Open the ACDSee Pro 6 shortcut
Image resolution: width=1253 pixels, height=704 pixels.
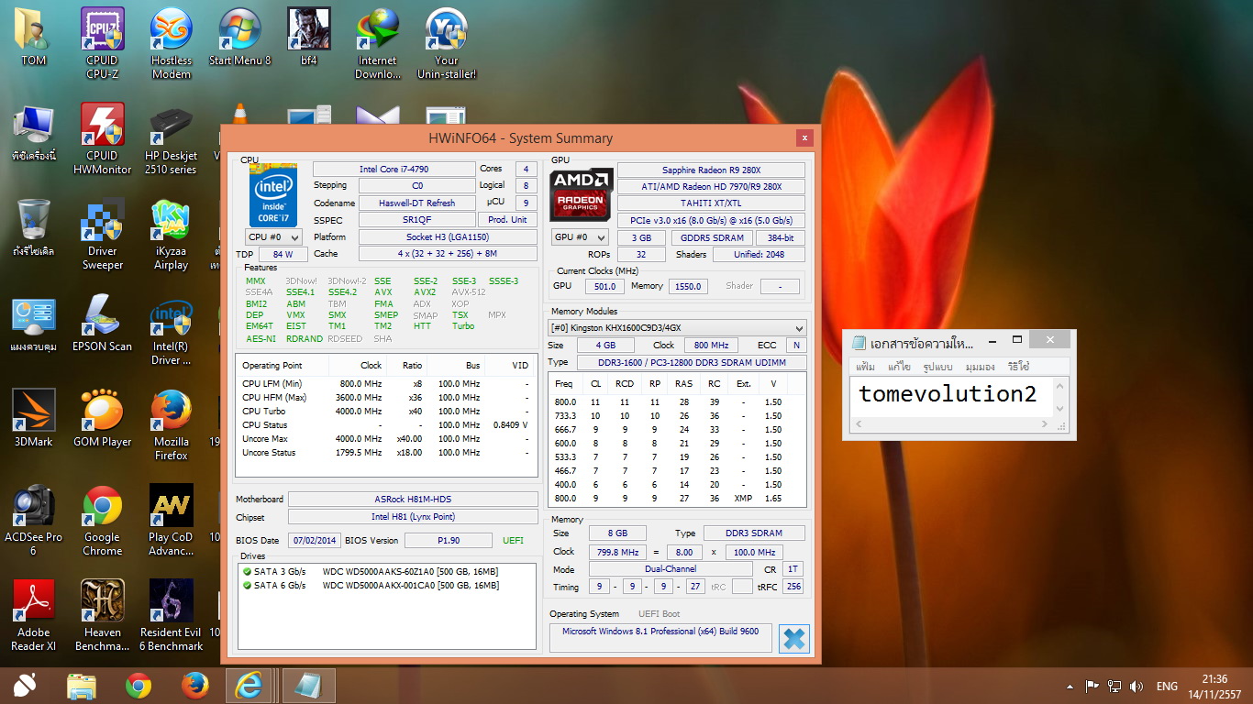(34, 520)
